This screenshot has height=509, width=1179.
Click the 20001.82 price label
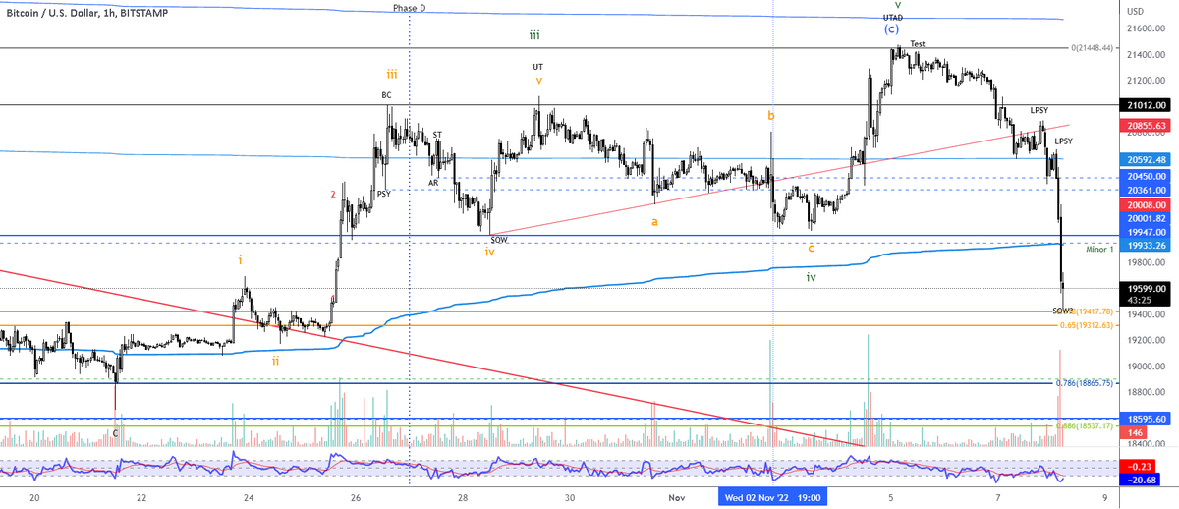point(1147,218)
